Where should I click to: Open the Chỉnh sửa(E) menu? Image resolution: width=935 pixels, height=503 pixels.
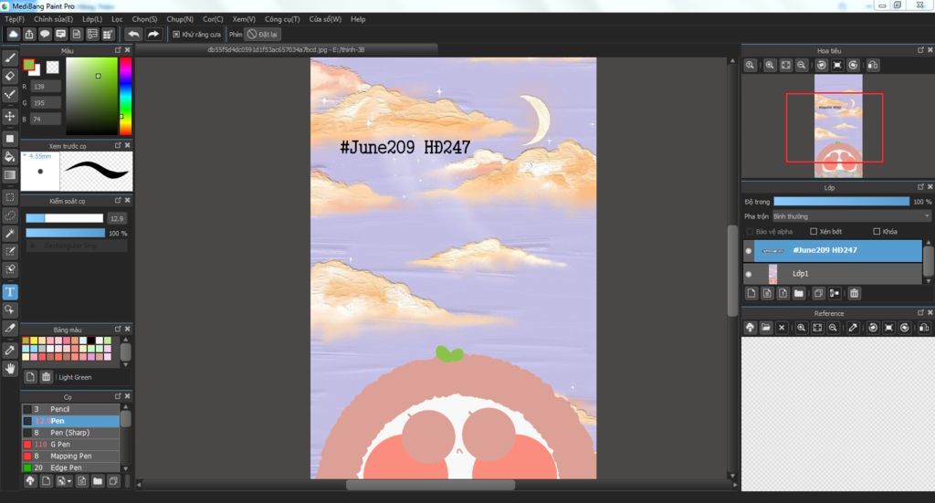(x=53, y=19)
